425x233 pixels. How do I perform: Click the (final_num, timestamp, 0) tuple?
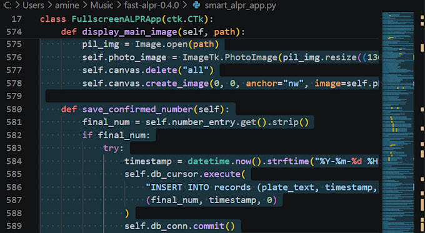(211, 200)
